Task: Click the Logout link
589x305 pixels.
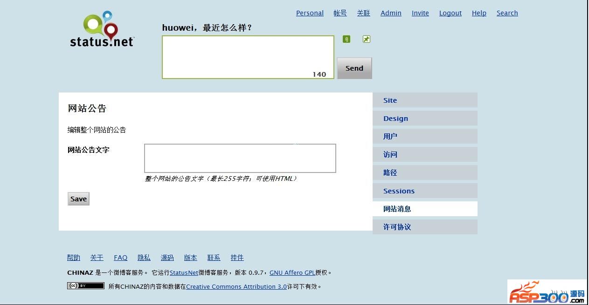Action: point(450,13)
